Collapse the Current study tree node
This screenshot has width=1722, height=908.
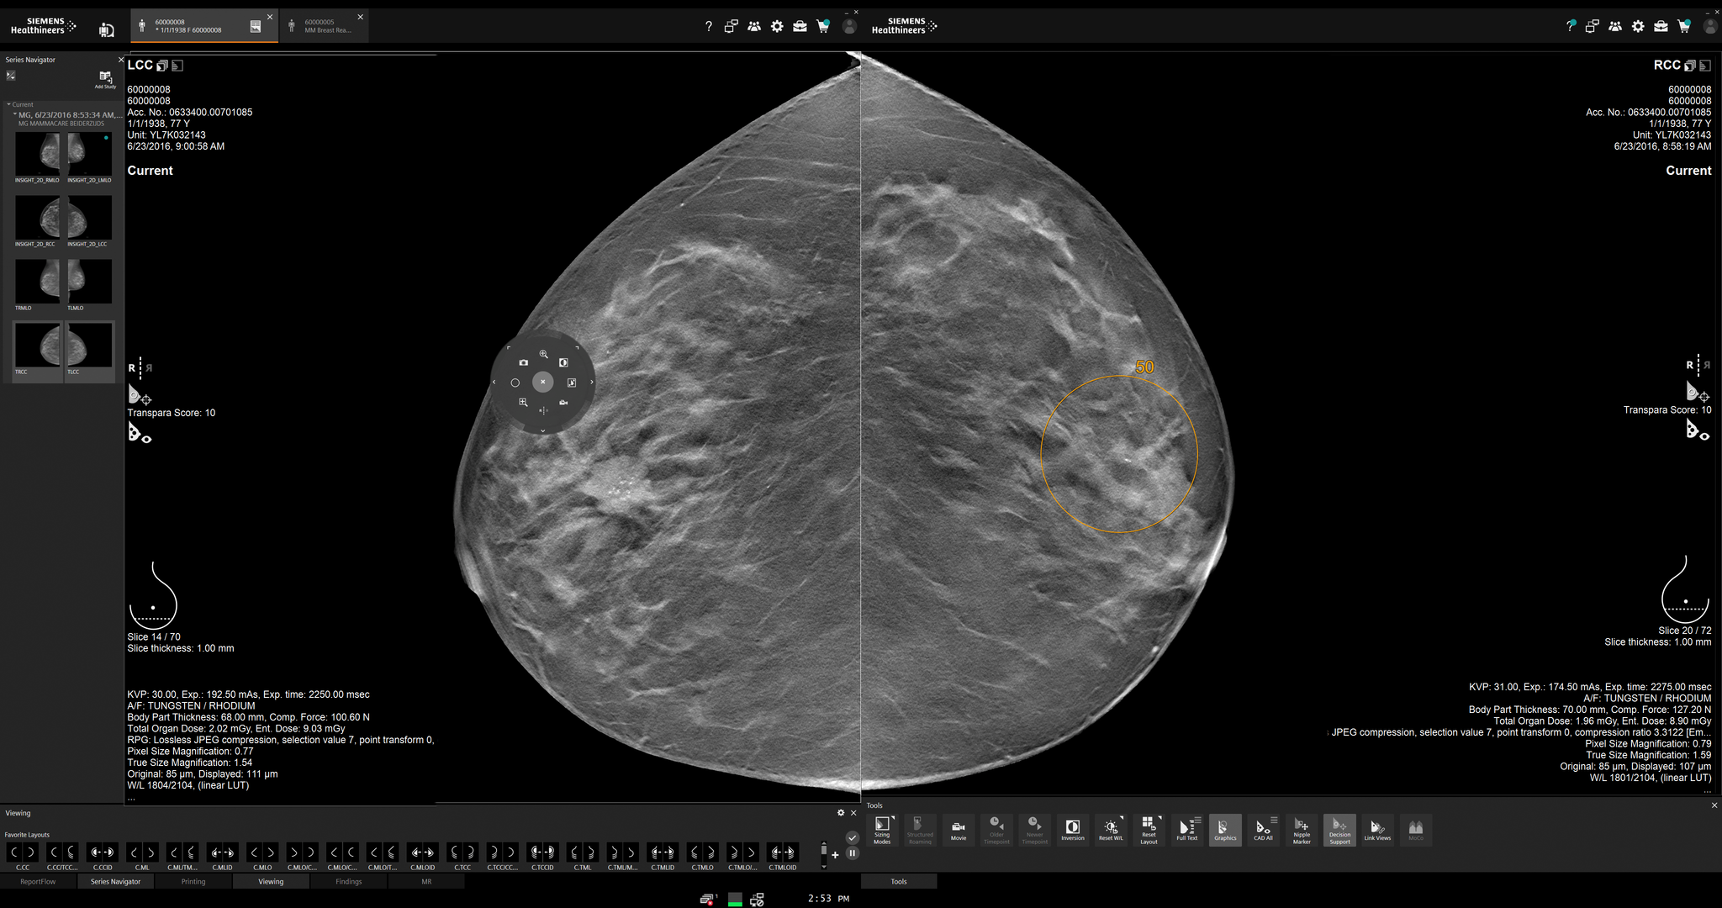click(x=8, y=104)
